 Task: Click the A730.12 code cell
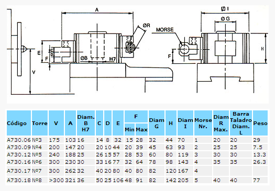19,155
